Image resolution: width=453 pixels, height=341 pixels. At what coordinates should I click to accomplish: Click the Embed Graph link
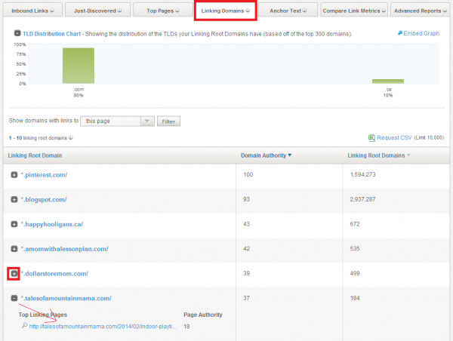pyautogui.click(x=421, y=33)
